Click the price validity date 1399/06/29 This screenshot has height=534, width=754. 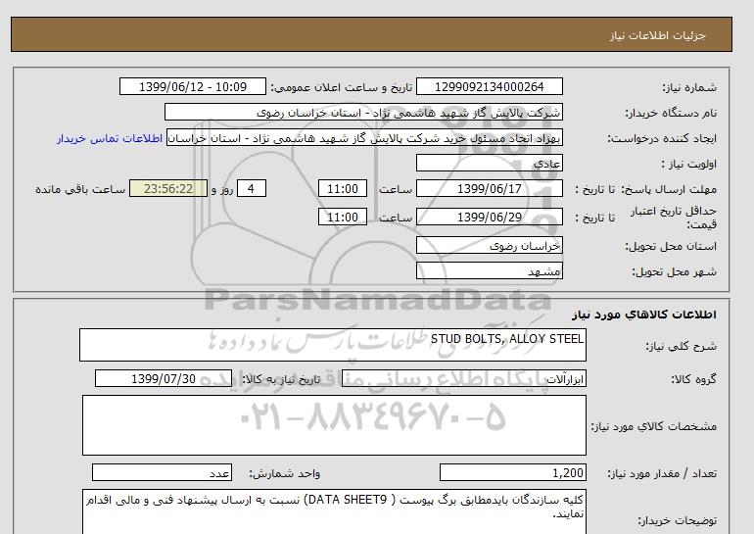(x=489, y=217)
